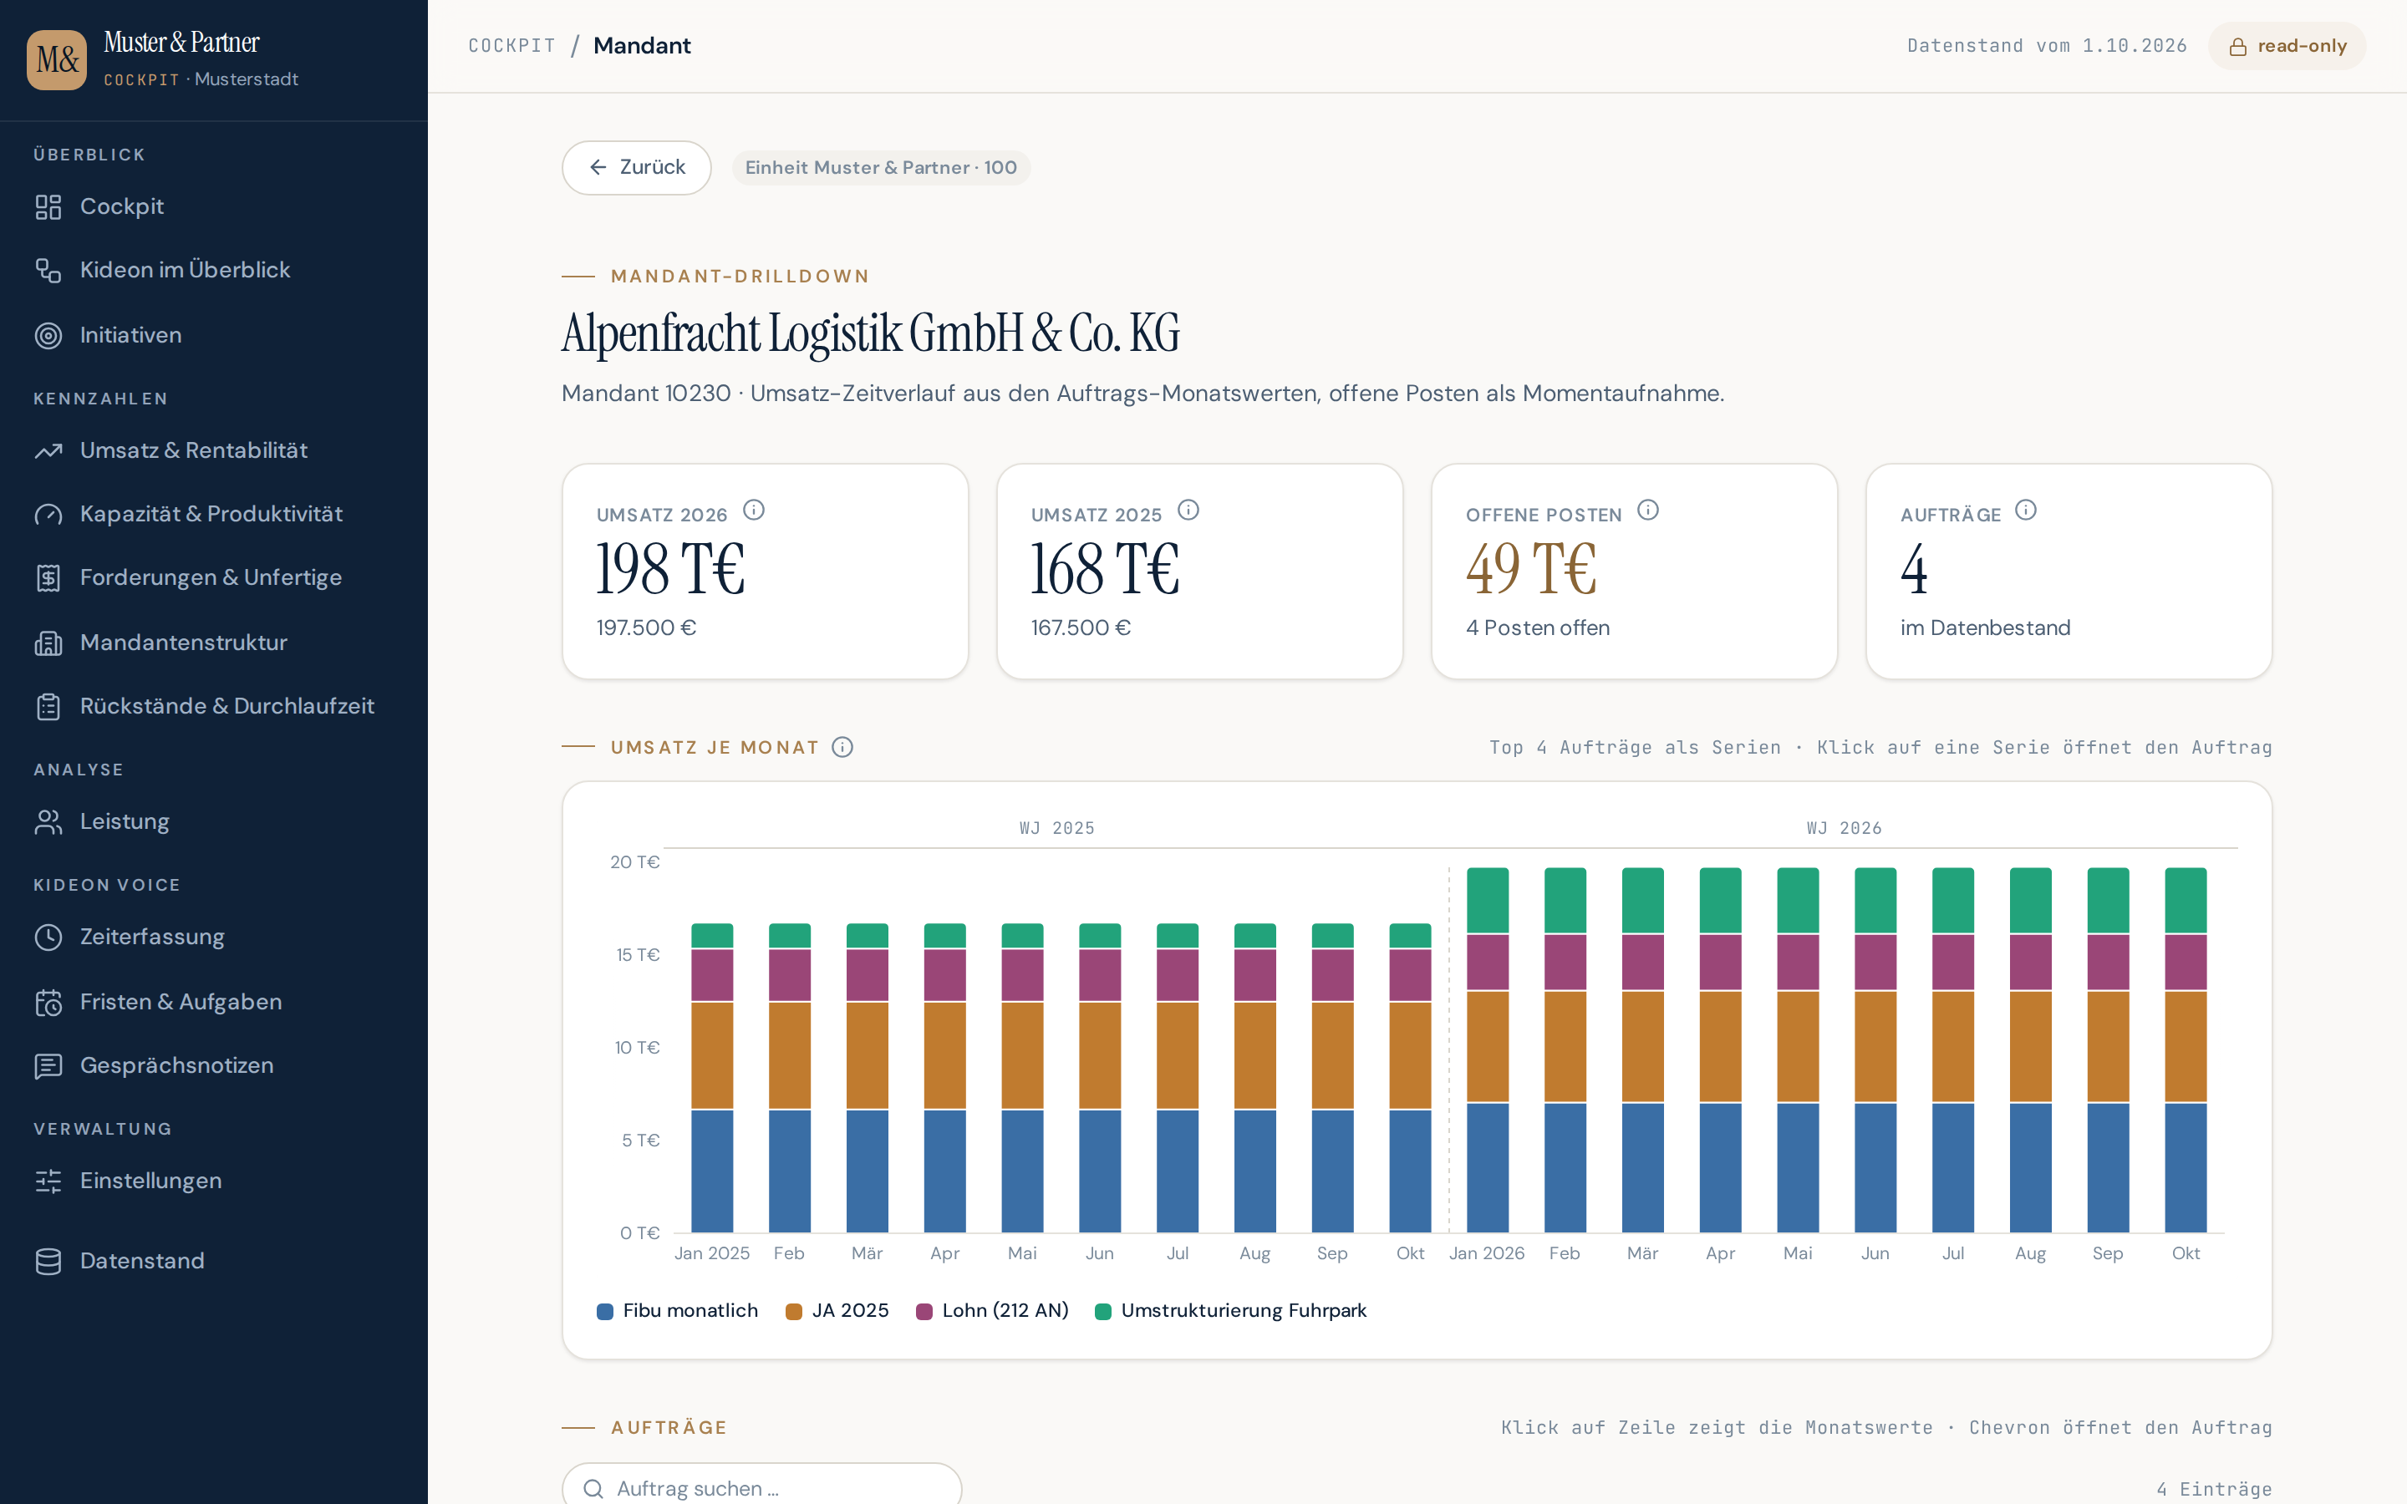
Task: Click the 4 Posten offen text
Action: pos(1538,628)
